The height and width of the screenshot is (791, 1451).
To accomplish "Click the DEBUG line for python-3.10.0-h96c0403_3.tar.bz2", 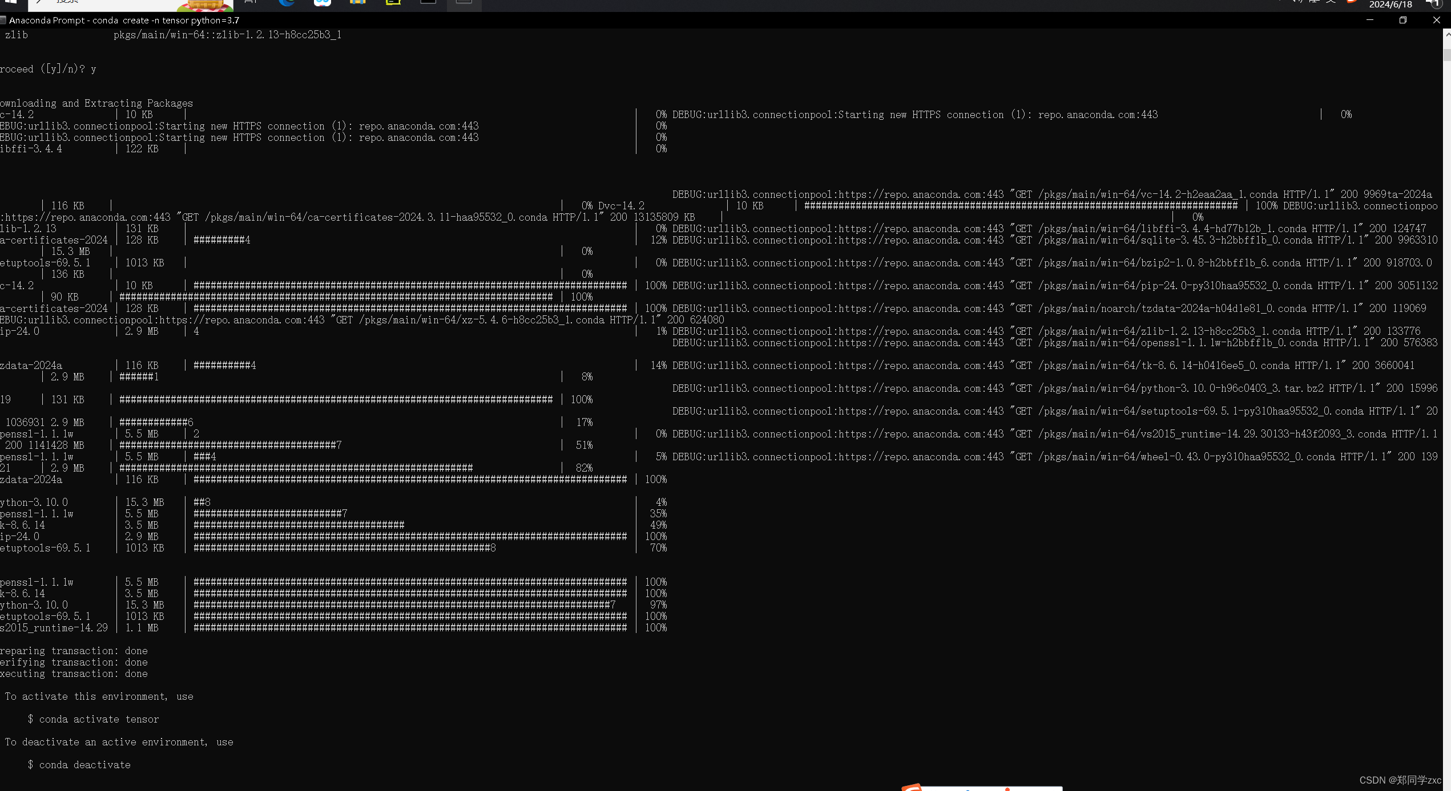I will coord(1055,388).
